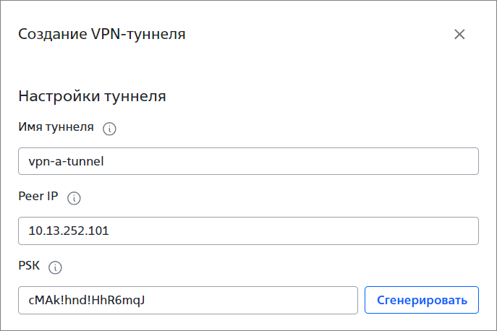
Task: Focus the PSK key input field
Action: point(188,300)
